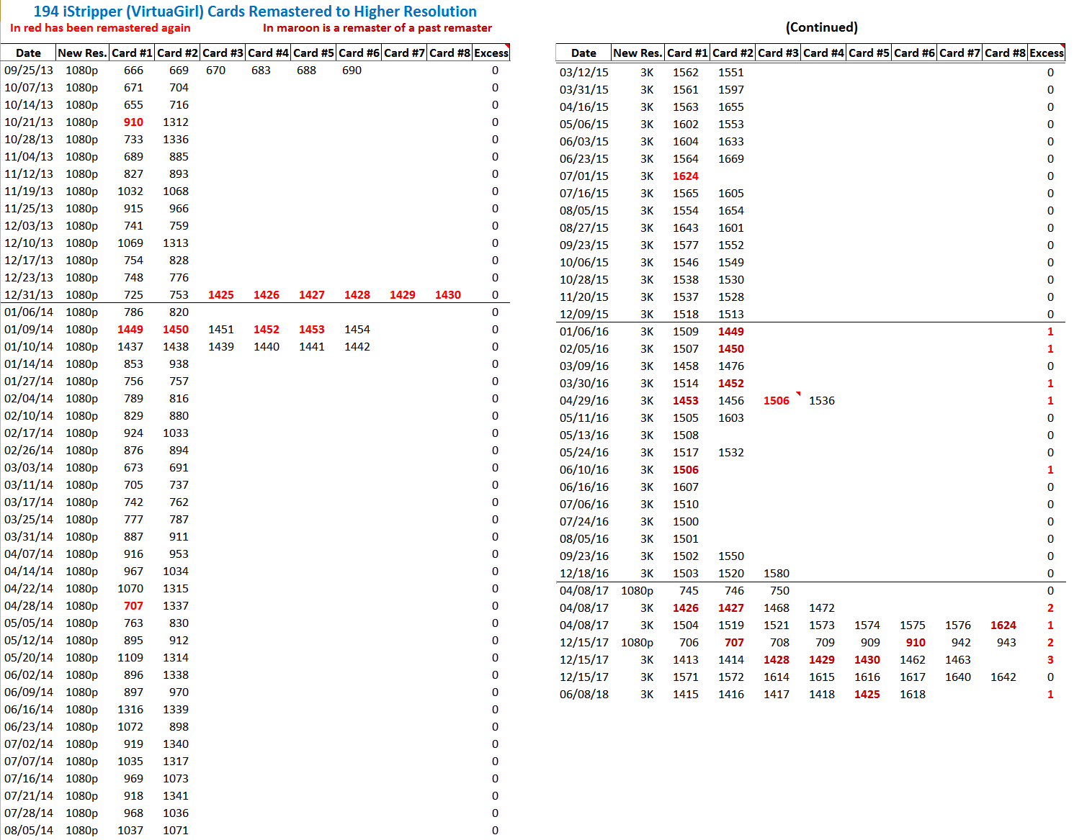Click the date 07/01/15

pyautogui.click(x=584, y=176)
